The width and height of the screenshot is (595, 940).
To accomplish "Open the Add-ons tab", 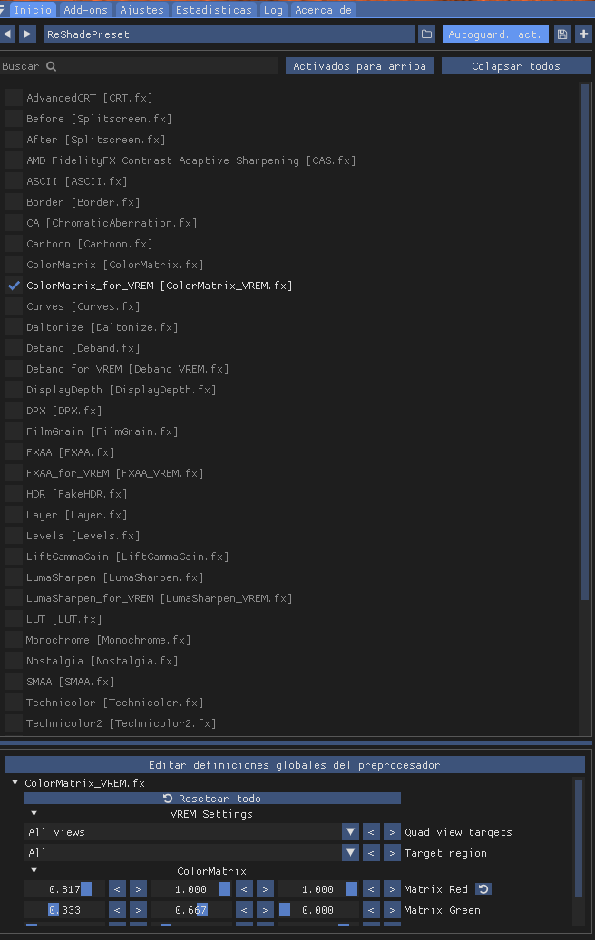I will pos(85,10).
